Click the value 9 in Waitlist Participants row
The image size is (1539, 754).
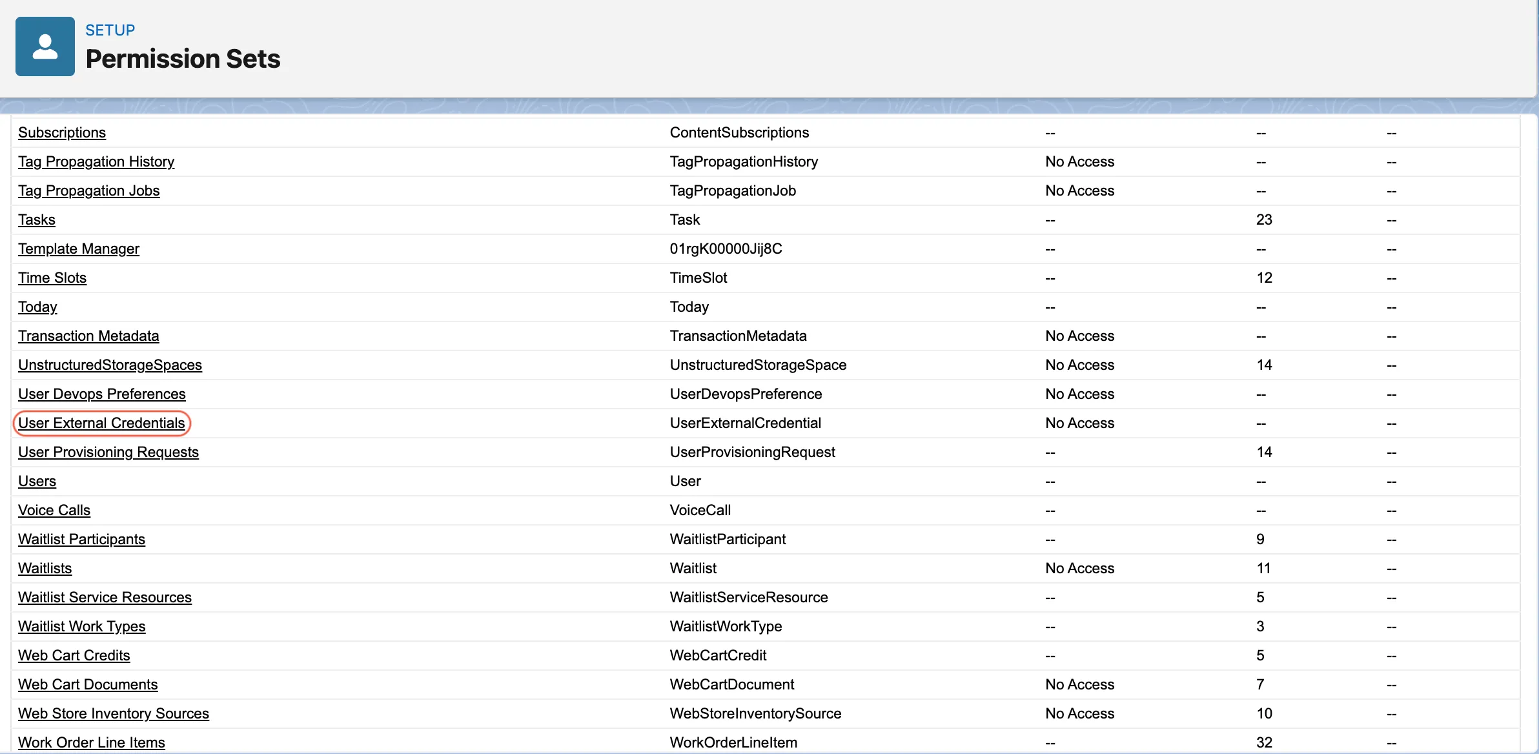pyautogui.click(x=1260, y=539)
